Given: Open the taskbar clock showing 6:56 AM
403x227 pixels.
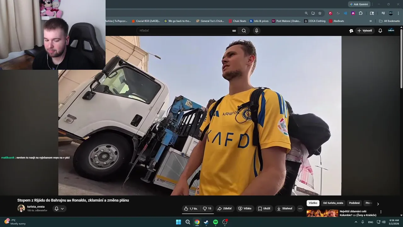Looking at the screenshot, I should coord(394,222).
